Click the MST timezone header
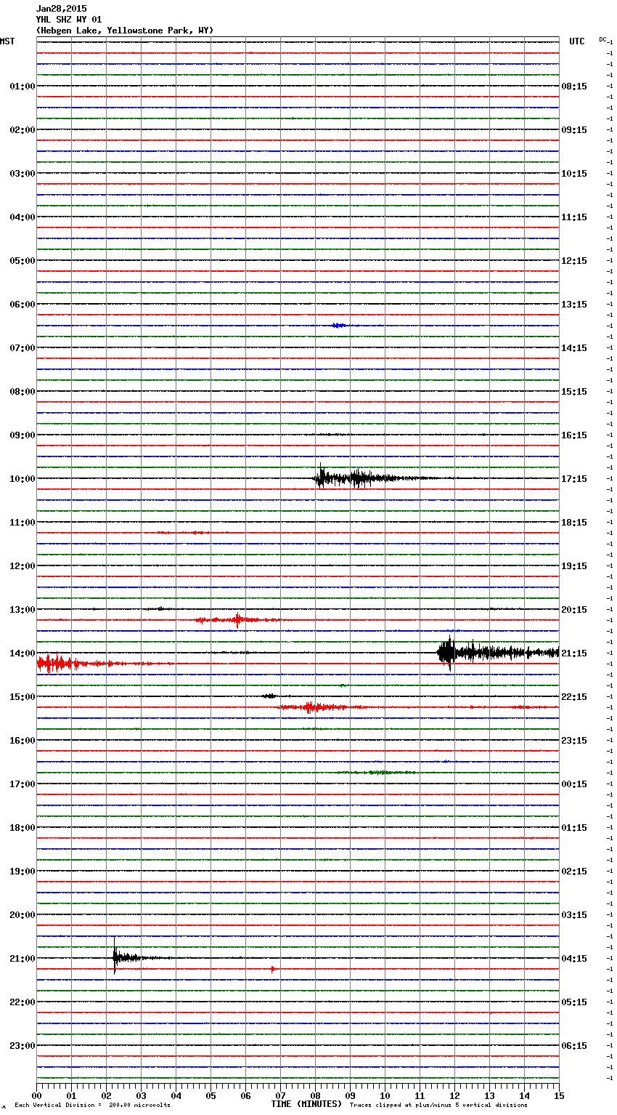This screenshot has height=1115, width=617. coord(7,41)
